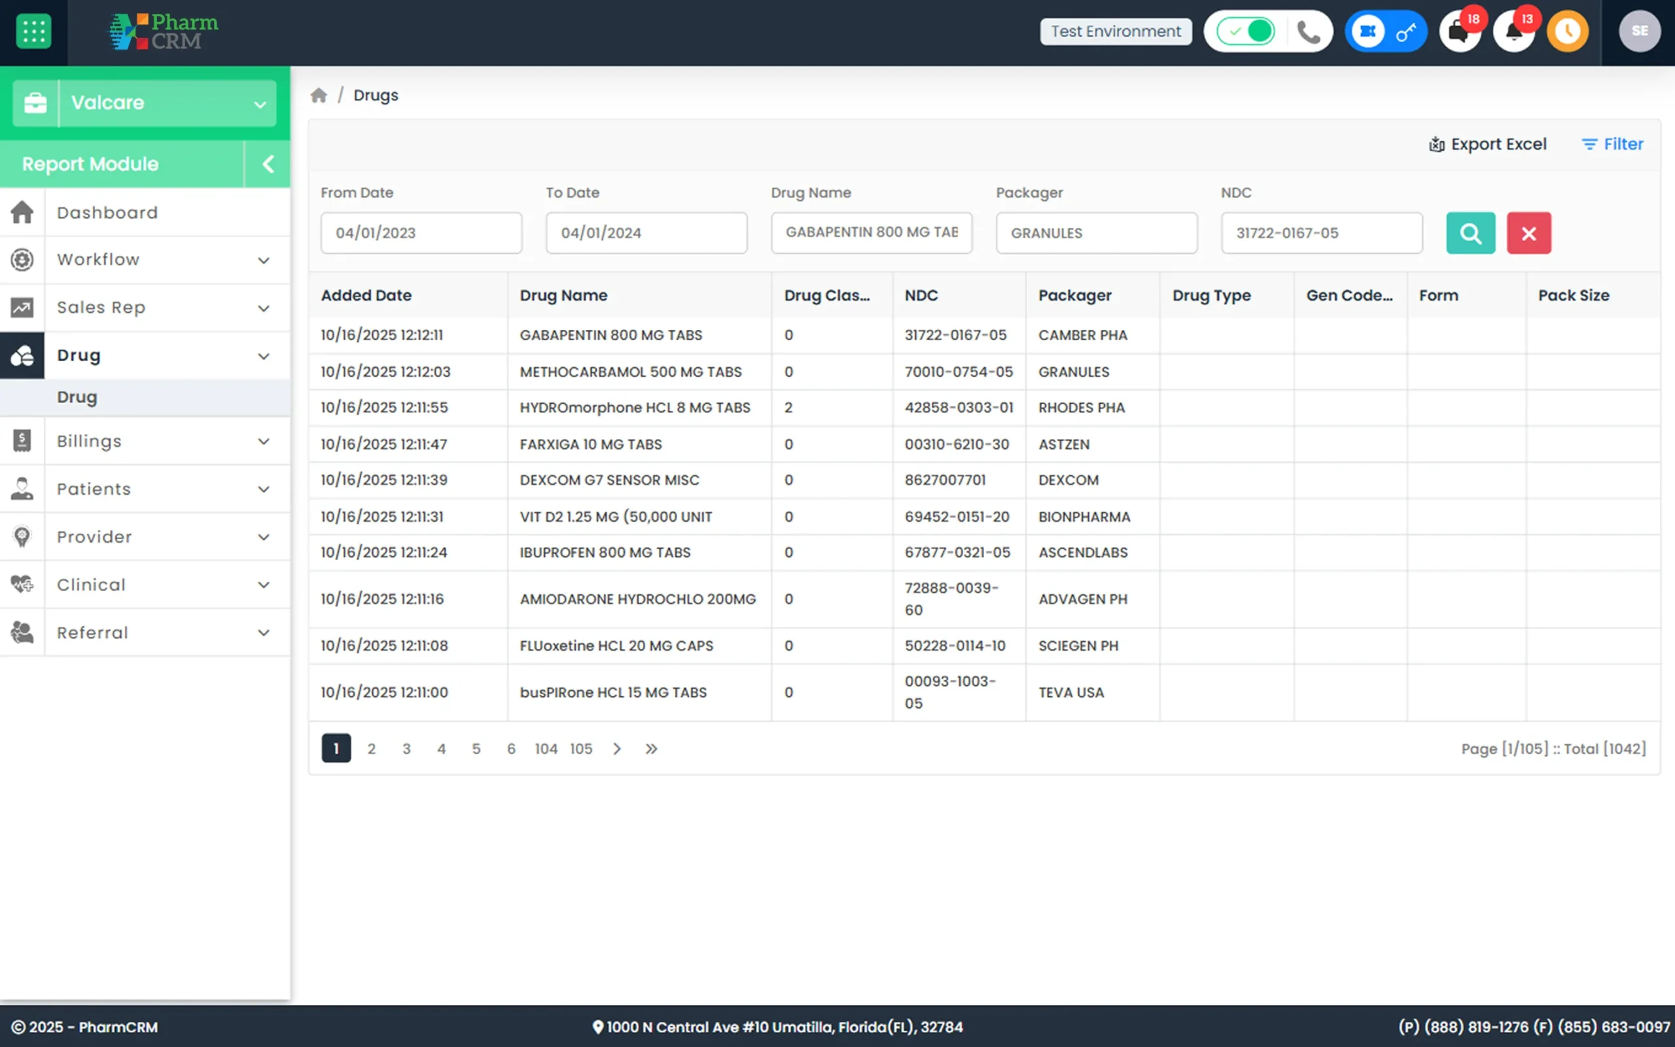Viewport: 1675px width, 1047px height.
Task: Go to page 105 of results
Action: pyautogui.click(x=582, y=749)
